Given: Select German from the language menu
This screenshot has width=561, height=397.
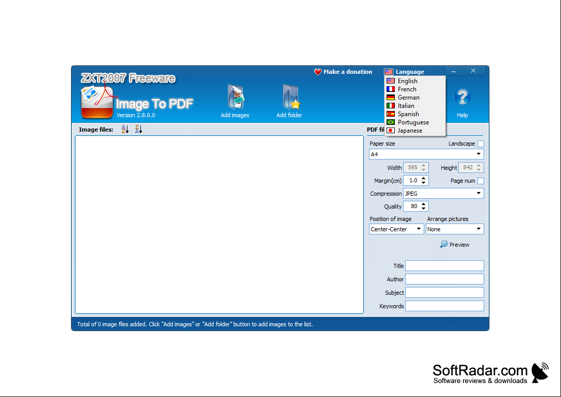Looking at the screenshot, I should point(415,98).
